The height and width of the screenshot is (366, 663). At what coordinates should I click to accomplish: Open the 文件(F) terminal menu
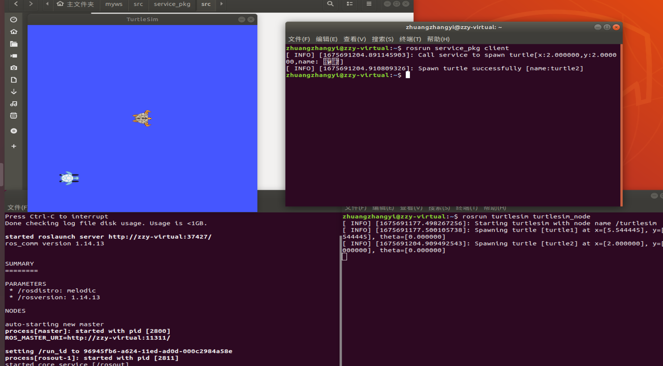[x=299, y=39]
